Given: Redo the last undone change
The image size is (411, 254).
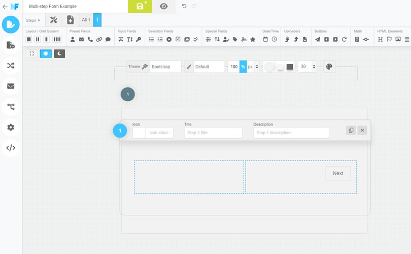Looking at the screenshot, I should point(194,6).
